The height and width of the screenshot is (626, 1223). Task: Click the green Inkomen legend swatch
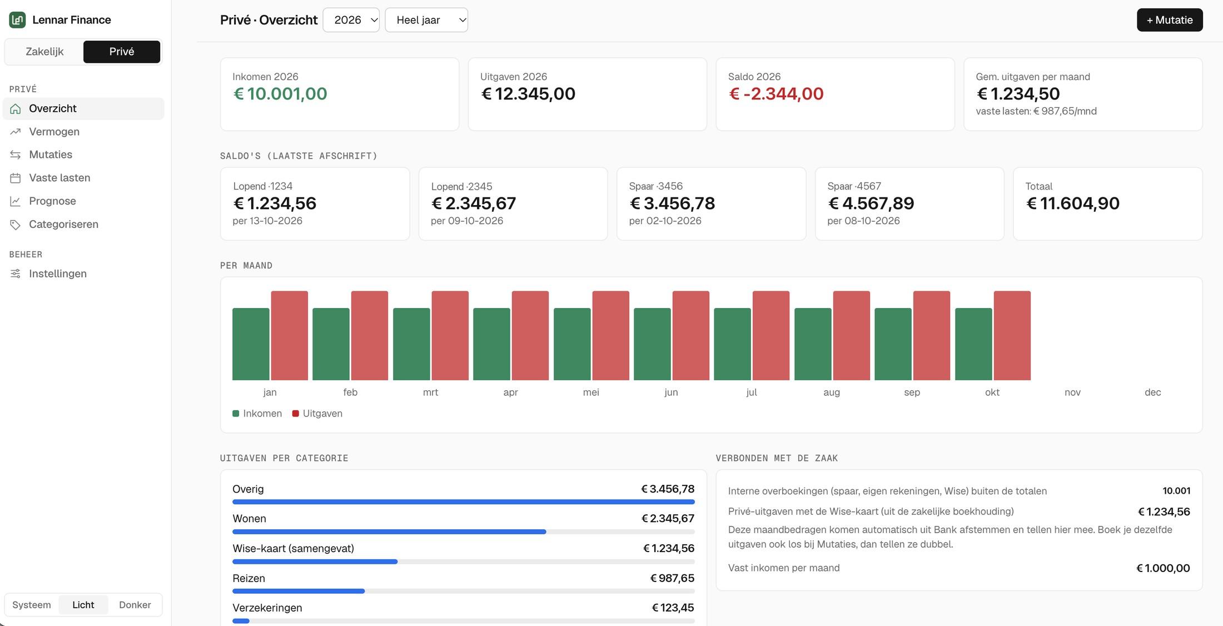[x=236, y=414]
